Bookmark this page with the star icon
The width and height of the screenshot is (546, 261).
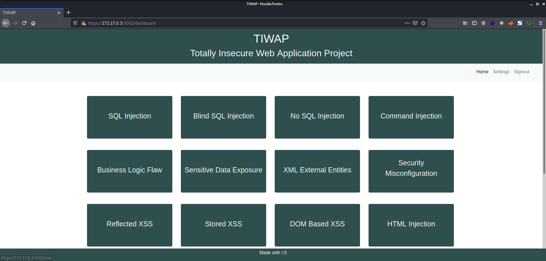point(423,23)
